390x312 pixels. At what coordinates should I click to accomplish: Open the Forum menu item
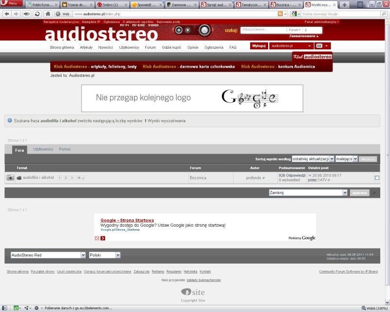[x=151, y=47]
